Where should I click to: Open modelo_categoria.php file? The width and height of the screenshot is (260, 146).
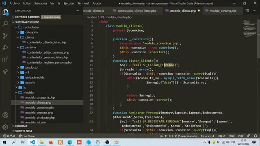click(40, 97)
